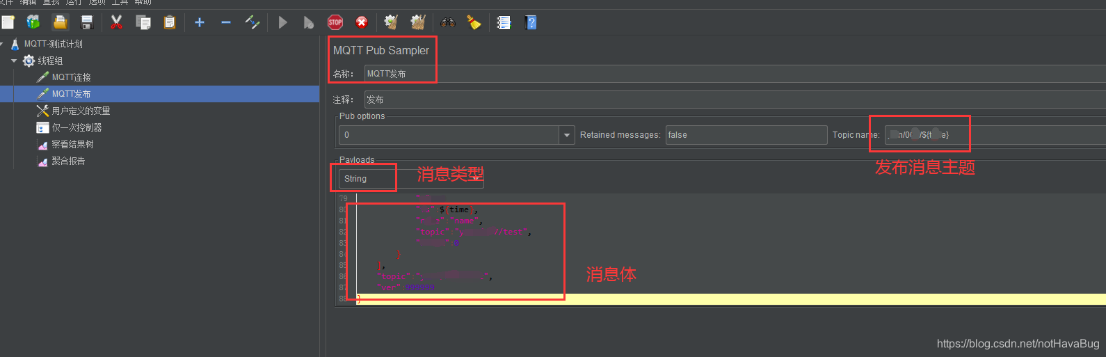The height and width of the screenshot is (357, 1106).
Task: Click the MQTT Pub Sampler title text
Action: [381, 50]
